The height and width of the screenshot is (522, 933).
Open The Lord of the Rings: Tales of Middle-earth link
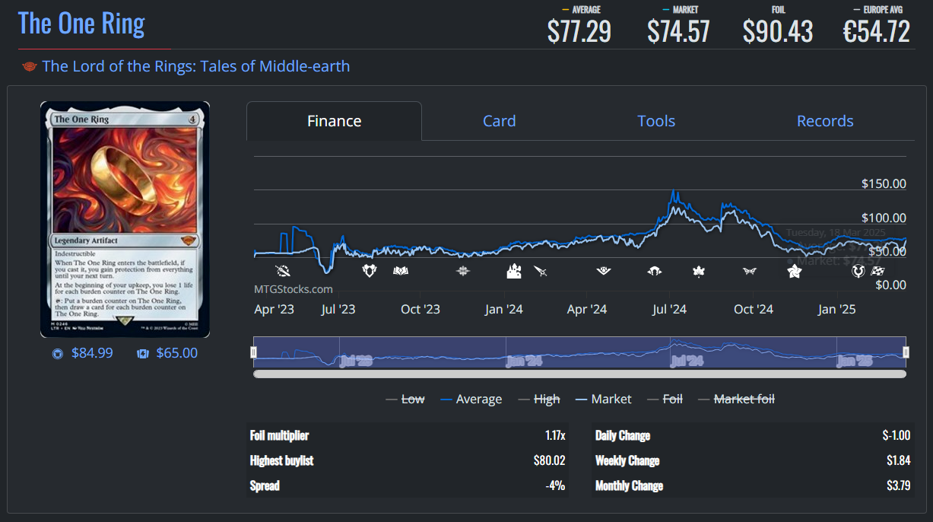click(x=196, y=66)
